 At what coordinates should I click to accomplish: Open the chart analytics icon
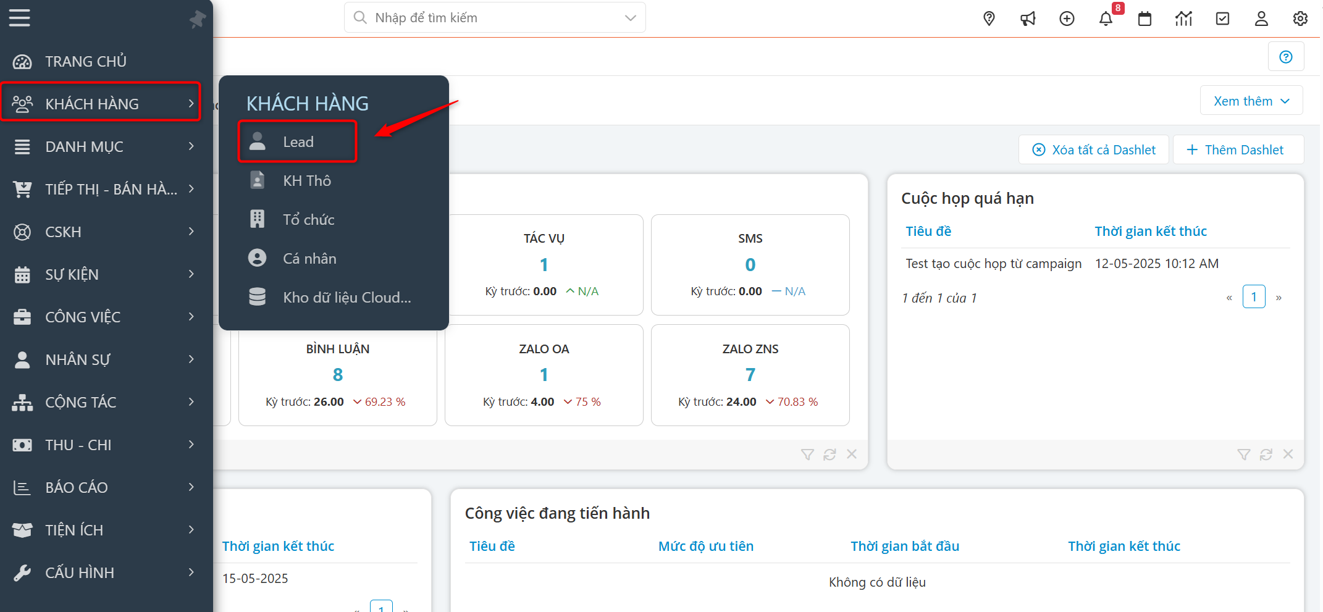[x=1183, y=19]
